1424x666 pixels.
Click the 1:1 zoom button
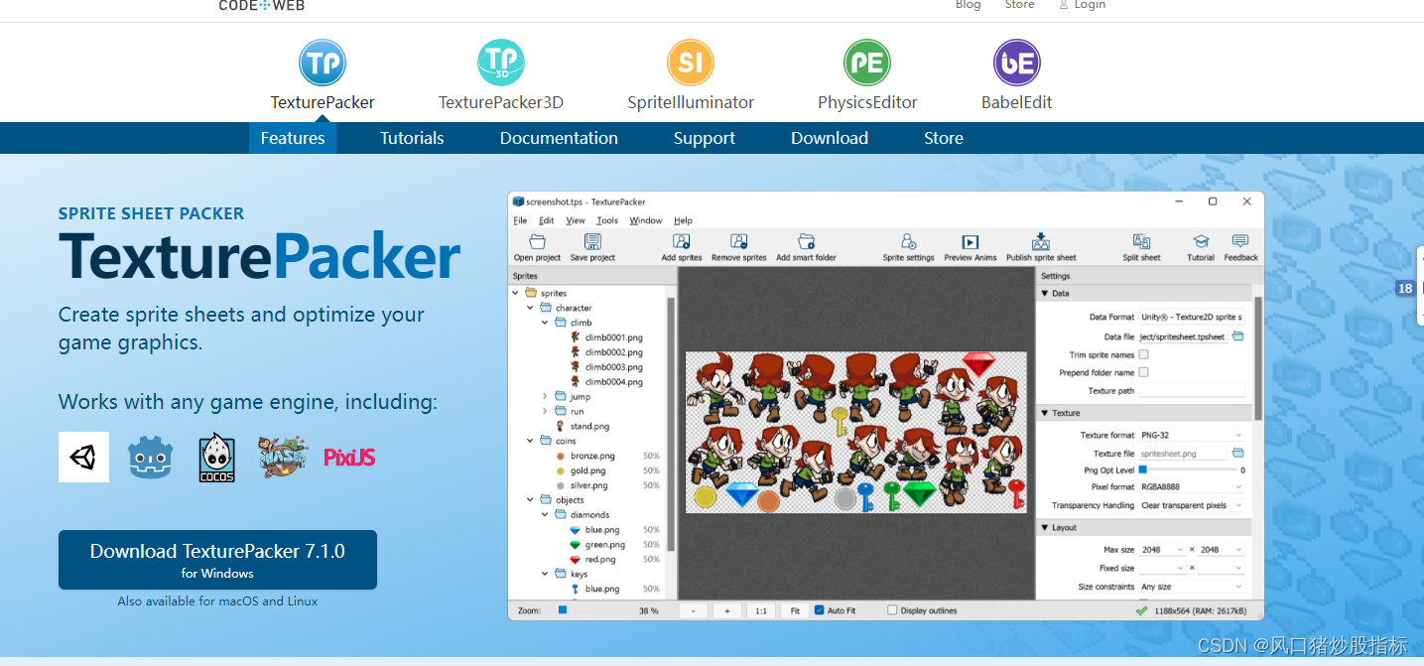761,610
